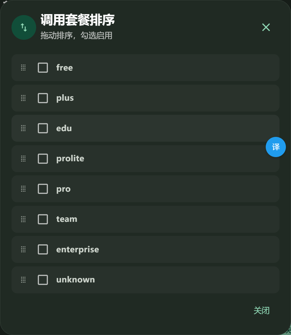Check the team plan checkbox

(43, 219)
